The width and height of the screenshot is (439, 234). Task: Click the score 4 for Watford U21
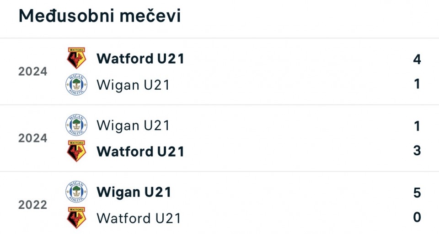[417, 59]
